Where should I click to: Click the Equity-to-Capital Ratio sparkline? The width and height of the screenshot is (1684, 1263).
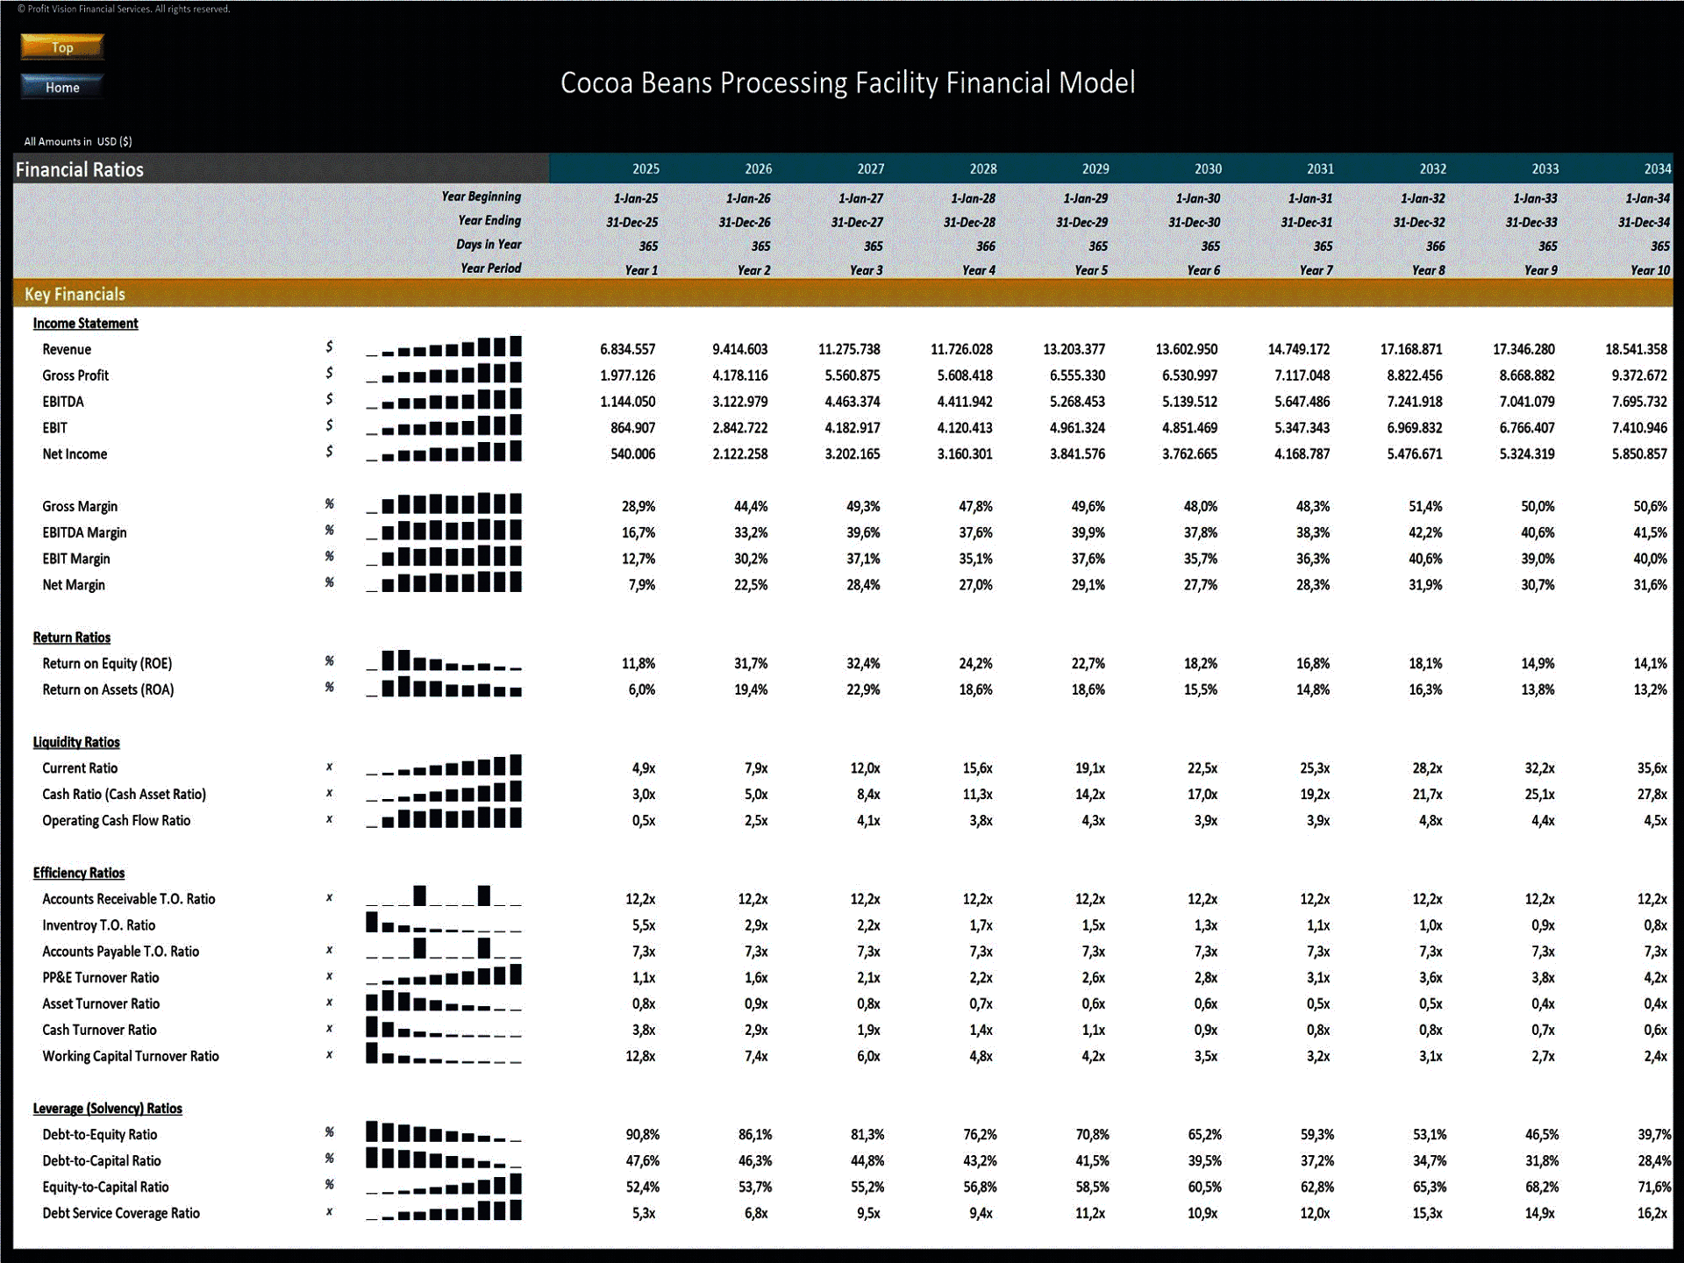444,1185
